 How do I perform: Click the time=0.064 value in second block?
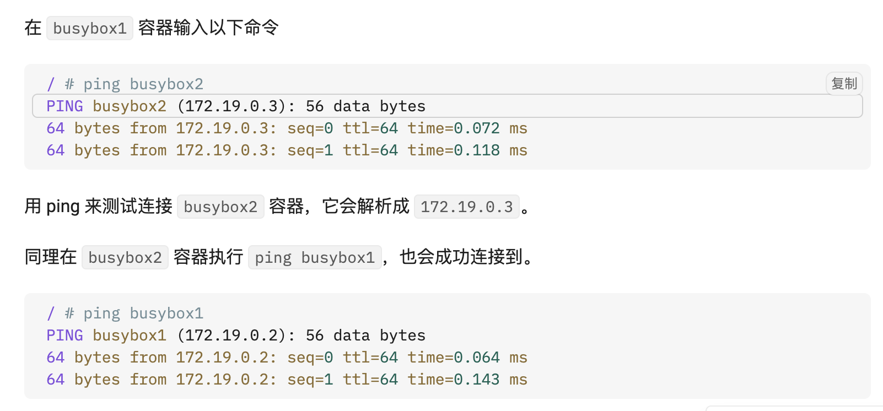454,358
